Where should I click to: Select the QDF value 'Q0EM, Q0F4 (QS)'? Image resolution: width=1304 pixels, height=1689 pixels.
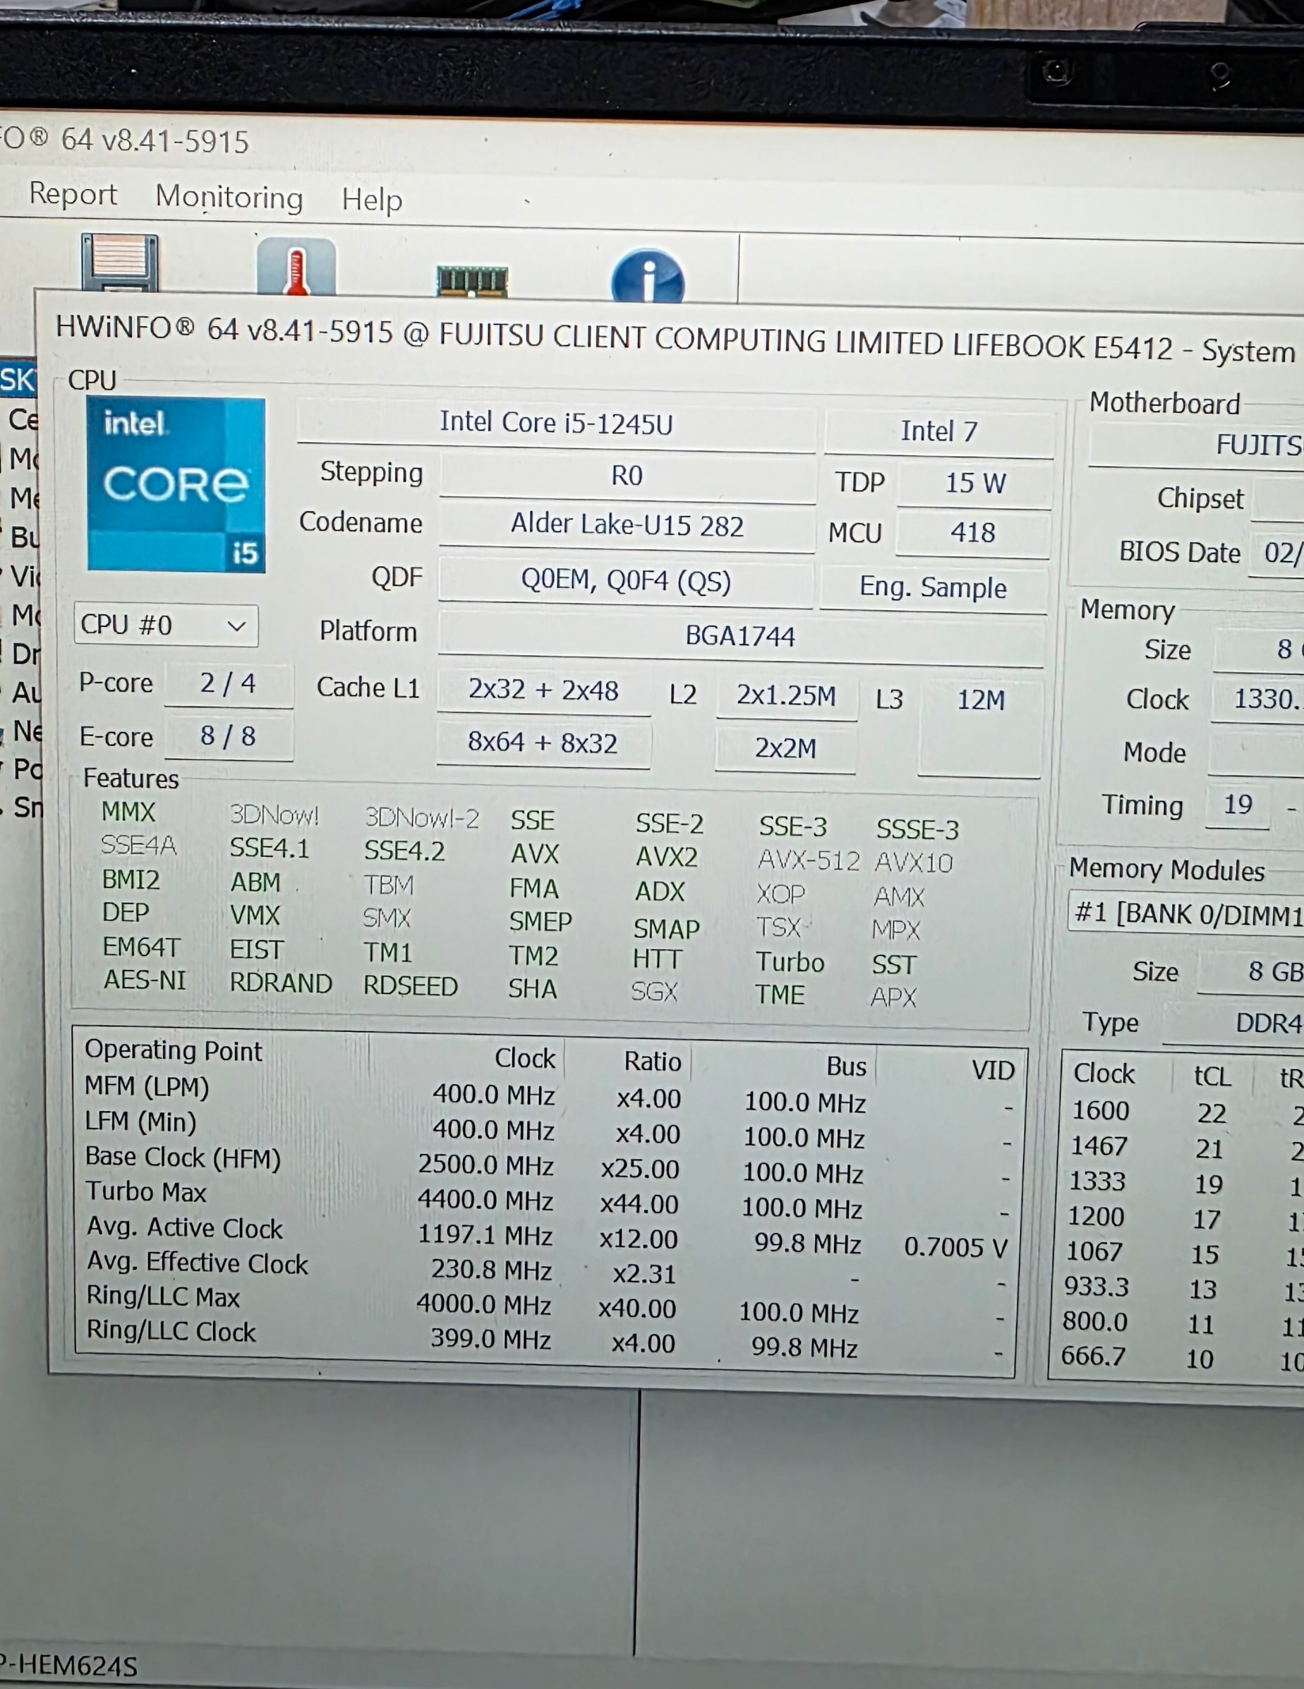(x=626, y=580)
